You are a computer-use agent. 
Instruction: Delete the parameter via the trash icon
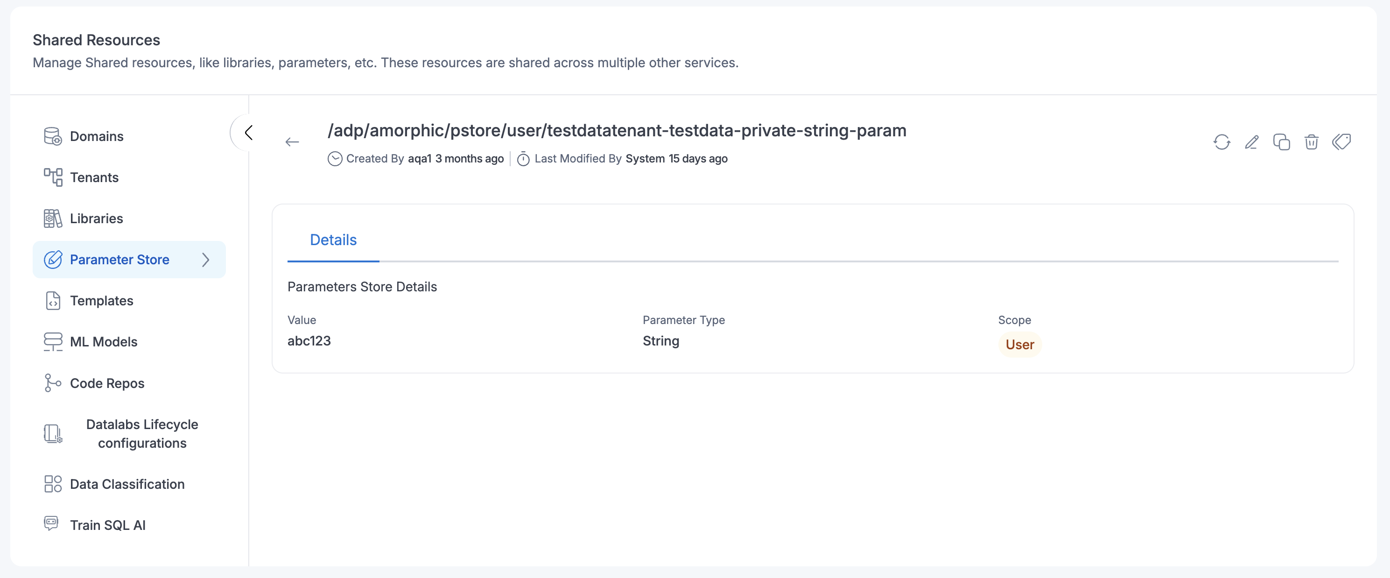tap(1312, 142)
